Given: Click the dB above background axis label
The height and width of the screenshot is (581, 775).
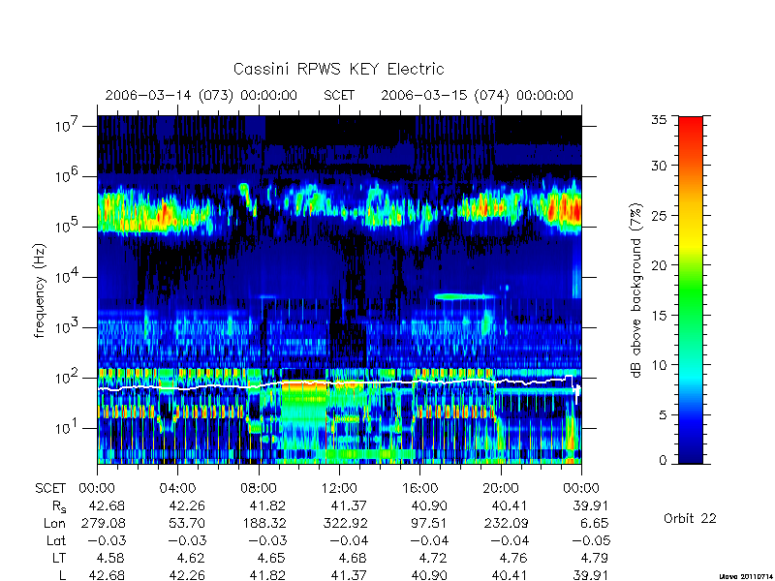Looking at the screenshot, I should point(636,290).
